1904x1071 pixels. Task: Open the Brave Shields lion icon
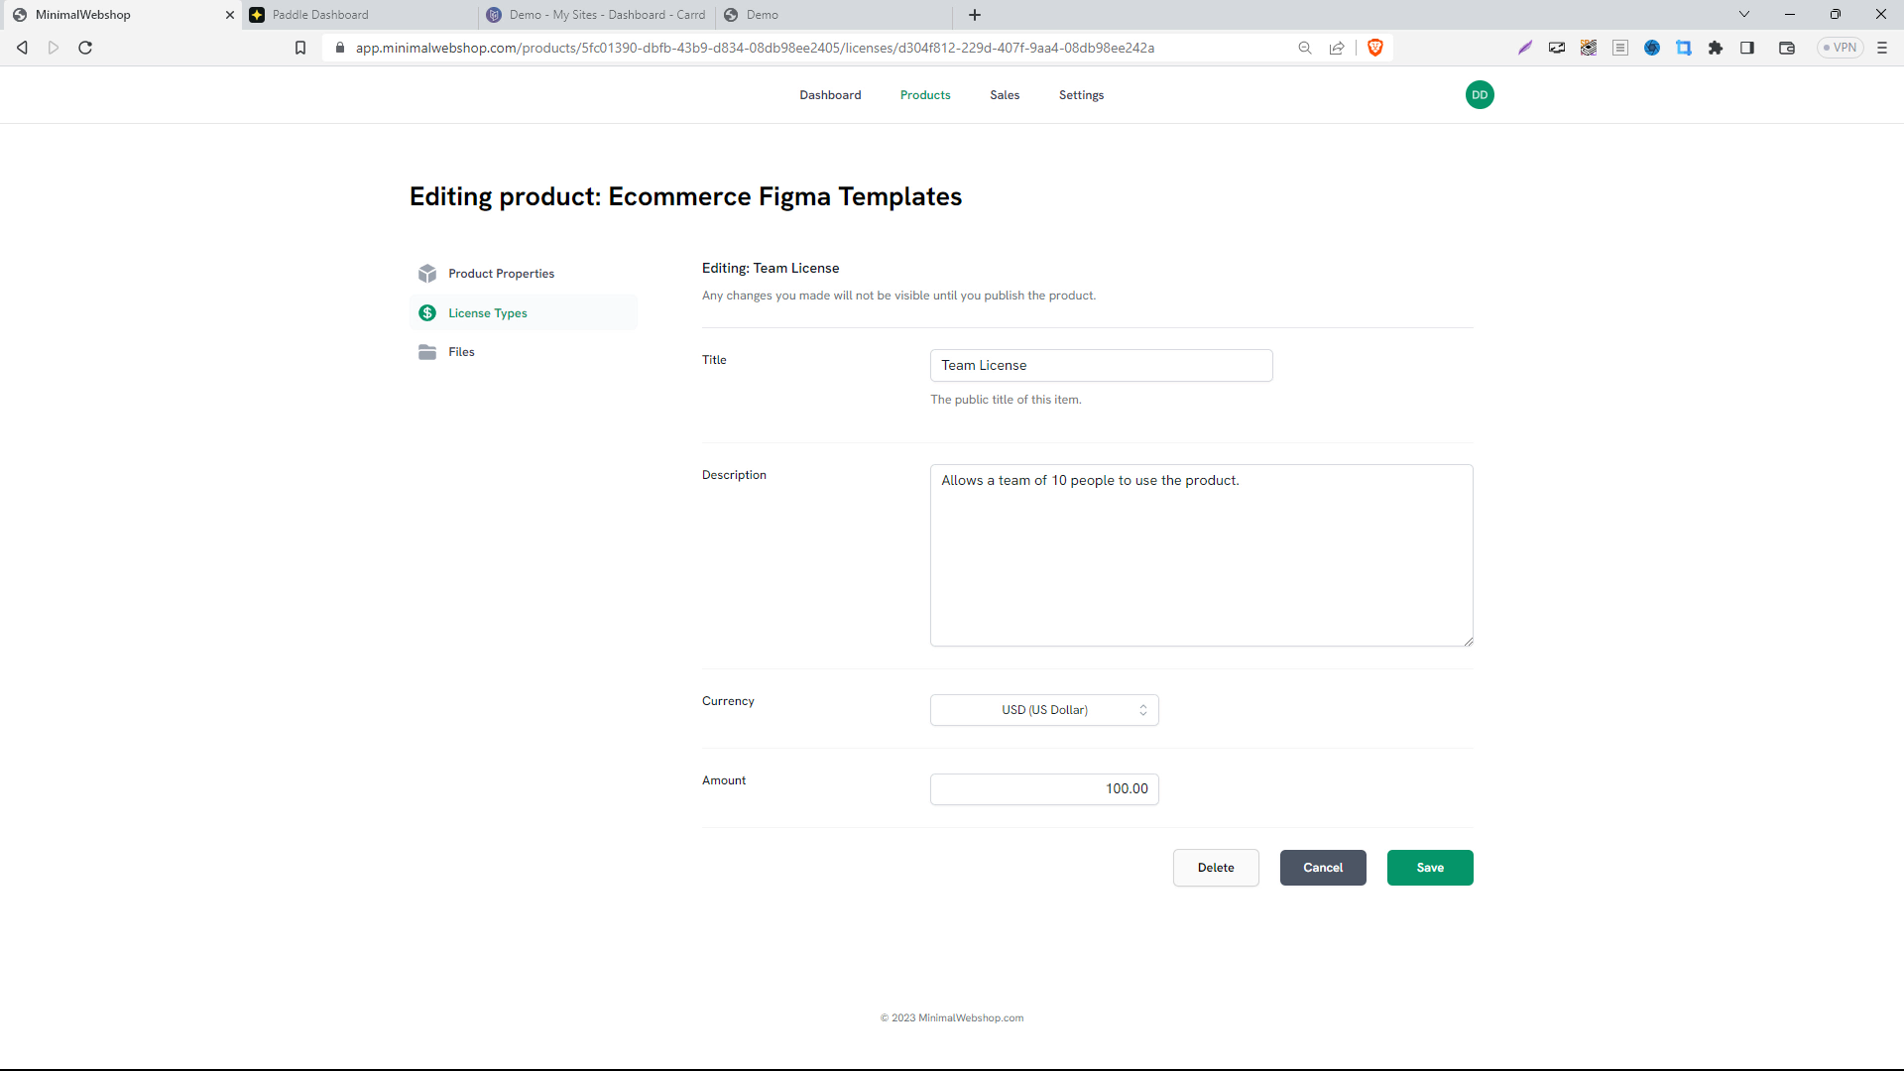(x=1375, y=48)
